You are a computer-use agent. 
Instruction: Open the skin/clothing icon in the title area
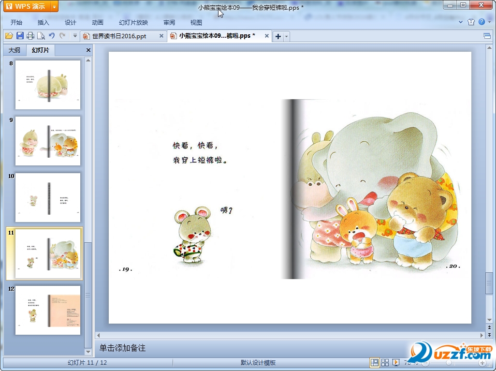[471, 22]
